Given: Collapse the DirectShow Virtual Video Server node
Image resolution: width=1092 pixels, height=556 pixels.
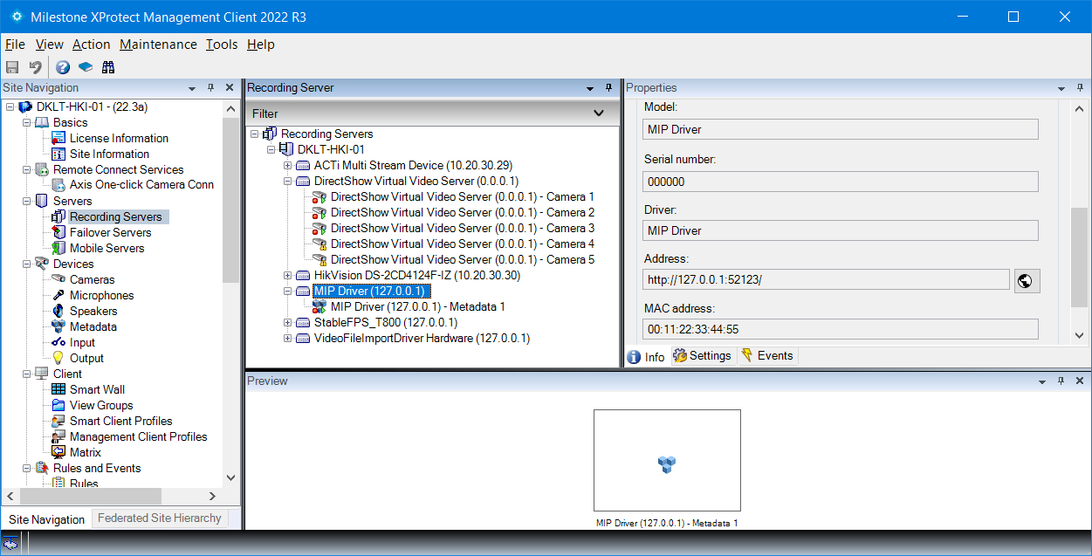Looking at the screenshot, I should [x=288, y=181].
